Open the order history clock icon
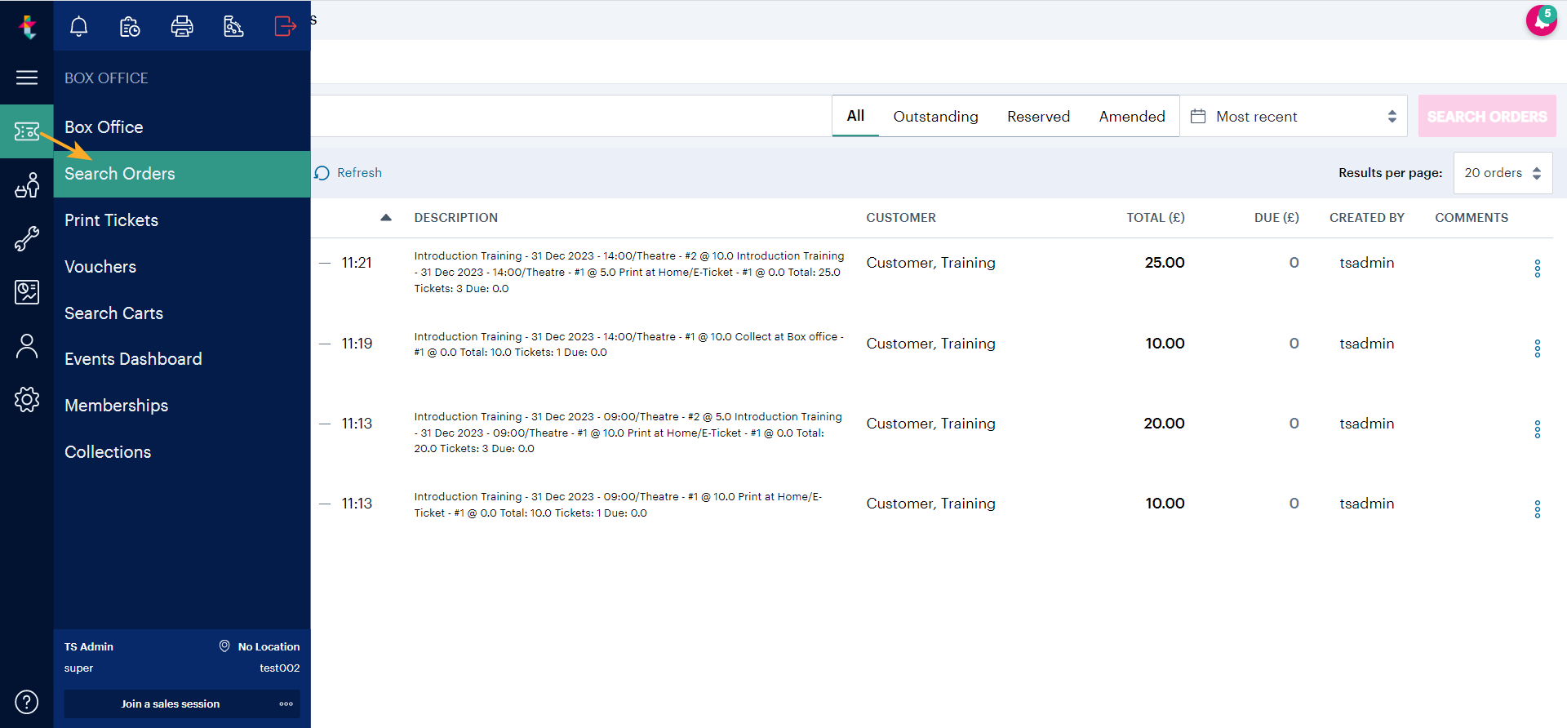Screen dimensions: 1567x728 coord(130,26)
